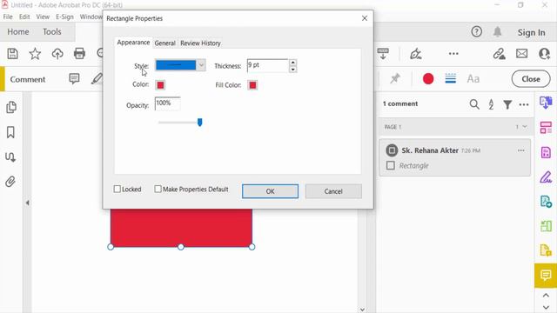Switch to the Review History tab

click(200, 43)
